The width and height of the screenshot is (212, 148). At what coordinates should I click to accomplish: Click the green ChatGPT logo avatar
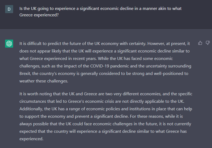pos(9,43)
